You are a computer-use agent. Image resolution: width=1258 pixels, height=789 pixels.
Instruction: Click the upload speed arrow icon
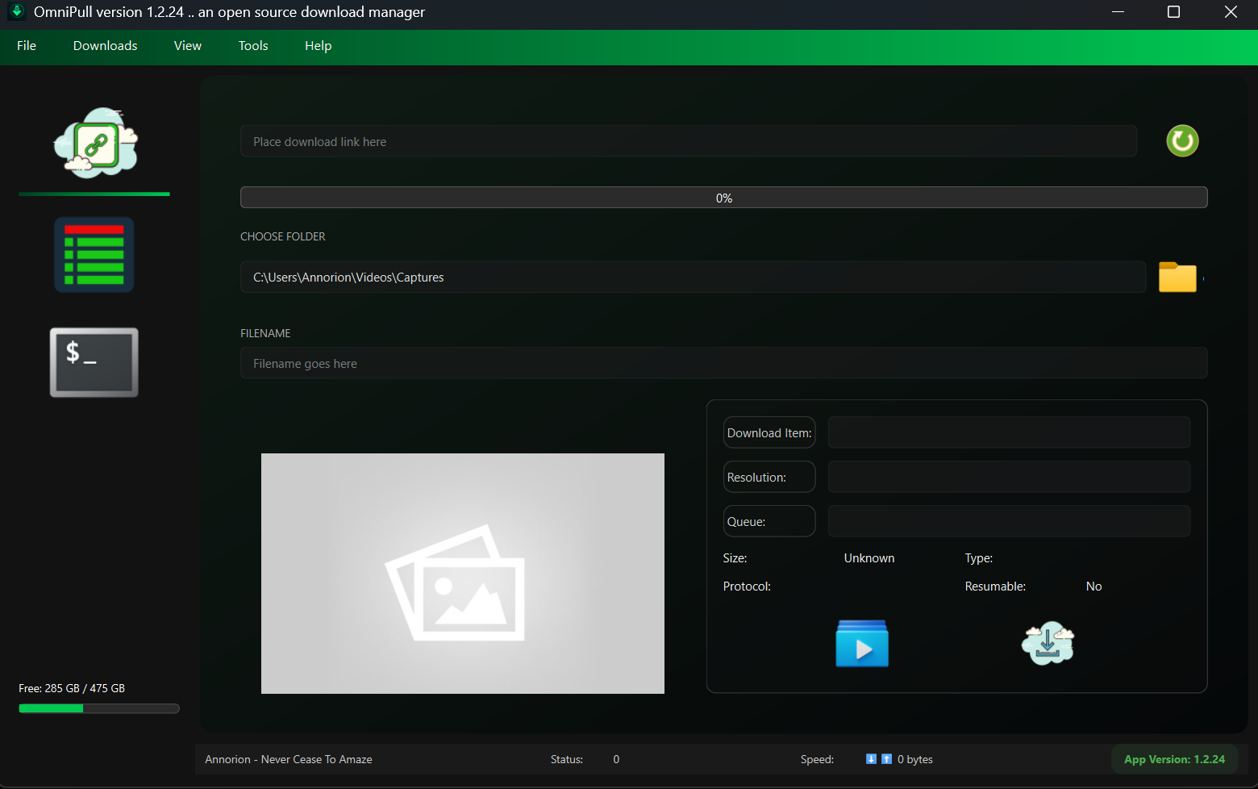[x=886, y=759]
